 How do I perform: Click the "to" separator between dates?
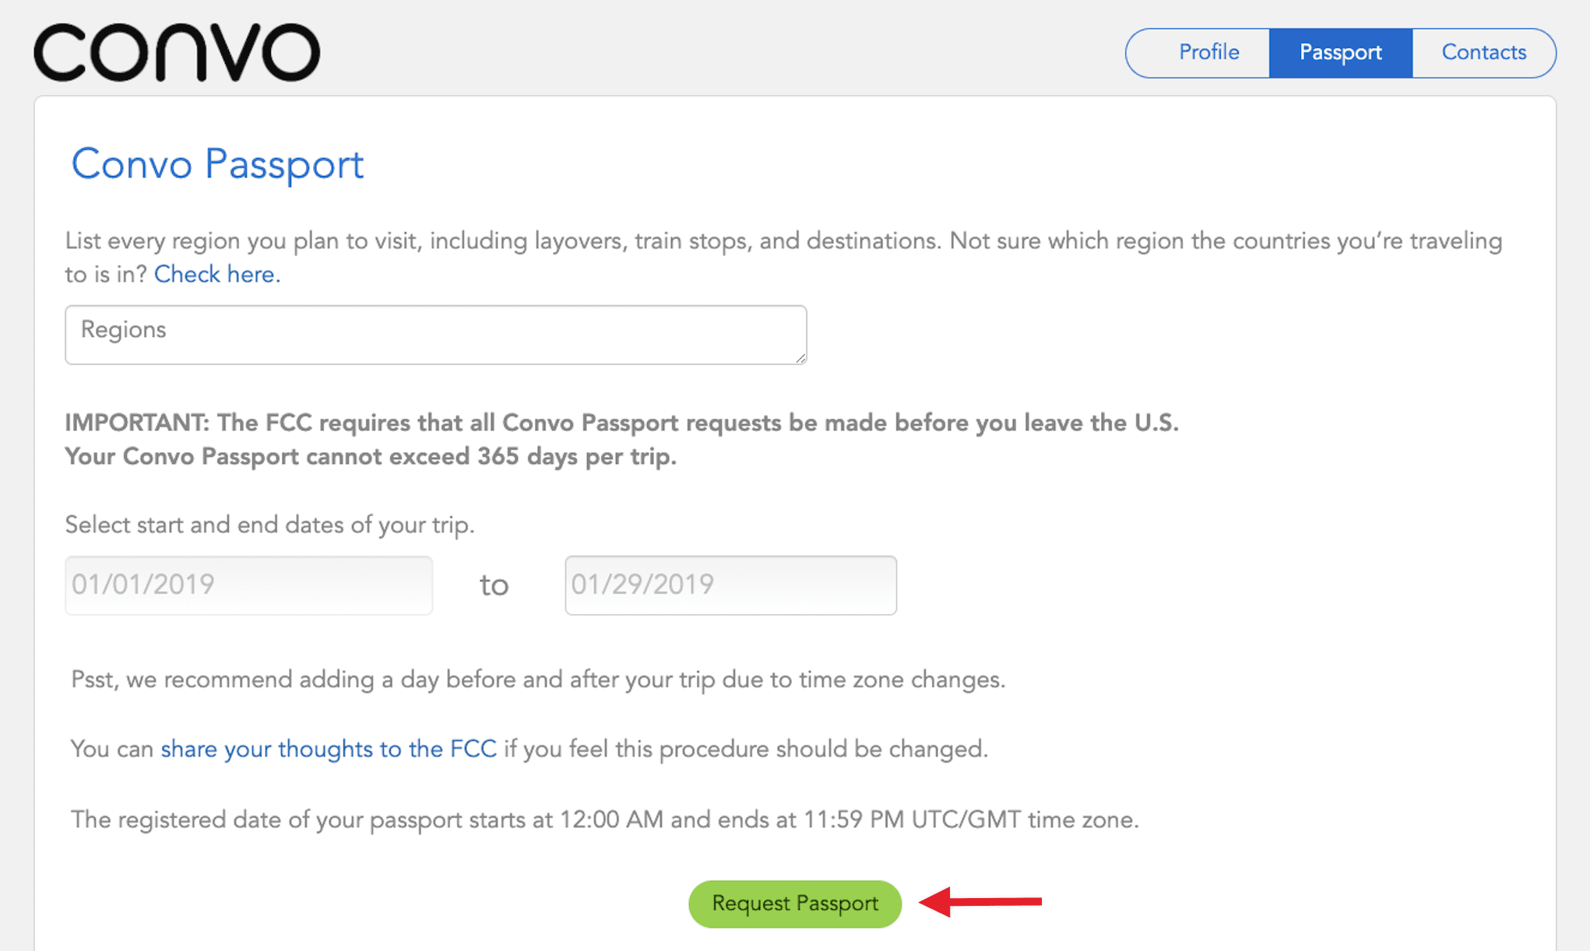[x=494, y=585]
